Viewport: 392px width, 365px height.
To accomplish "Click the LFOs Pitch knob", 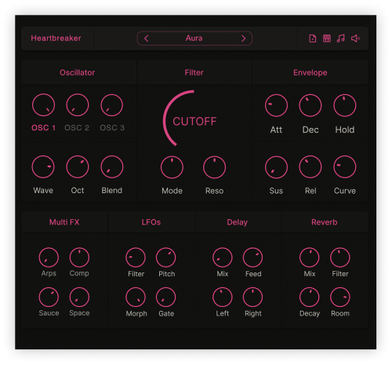I will 166,257.
